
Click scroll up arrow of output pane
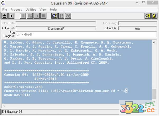point(154,43)
